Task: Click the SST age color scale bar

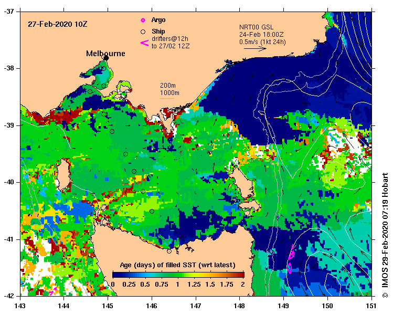Action: coord(178,275)
